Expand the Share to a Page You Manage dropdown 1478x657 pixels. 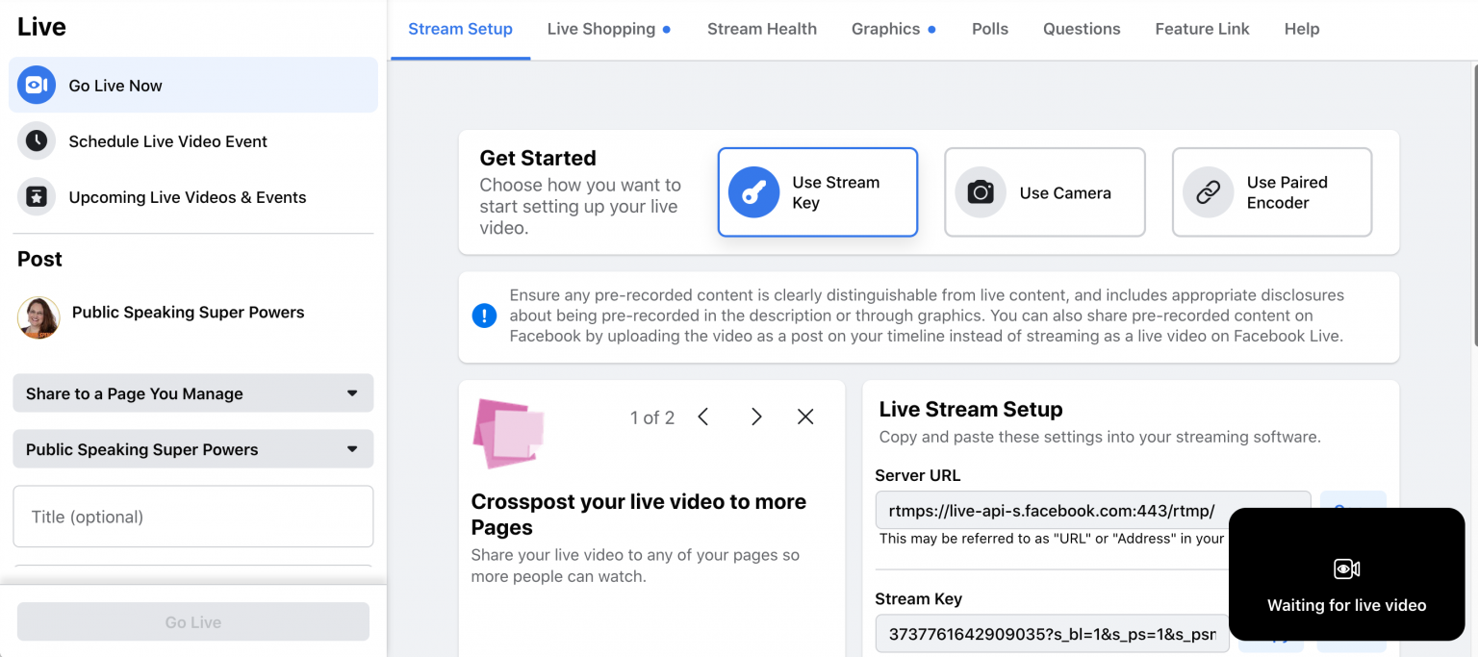coord(192,393)
